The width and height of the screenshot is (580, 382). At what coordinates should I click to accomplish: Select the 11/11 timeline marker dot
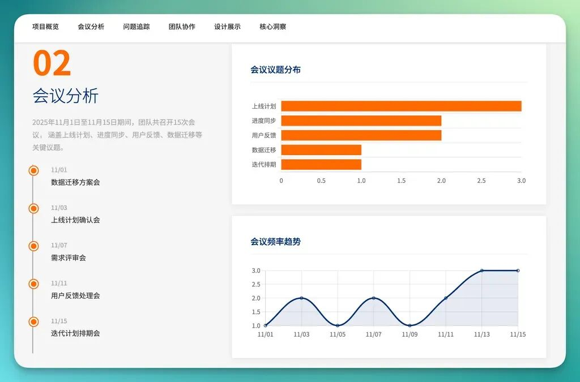click(x=33, y=284)
